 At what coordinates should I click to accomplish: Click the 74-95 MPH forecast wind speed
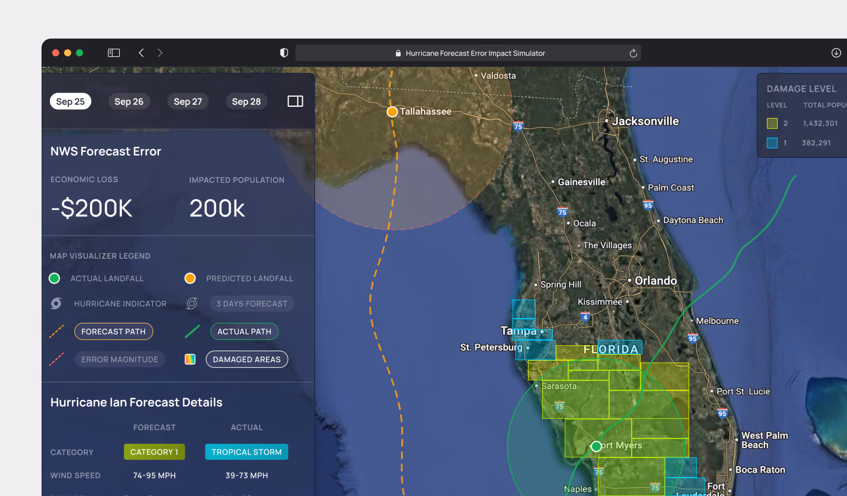click(154, 475)
